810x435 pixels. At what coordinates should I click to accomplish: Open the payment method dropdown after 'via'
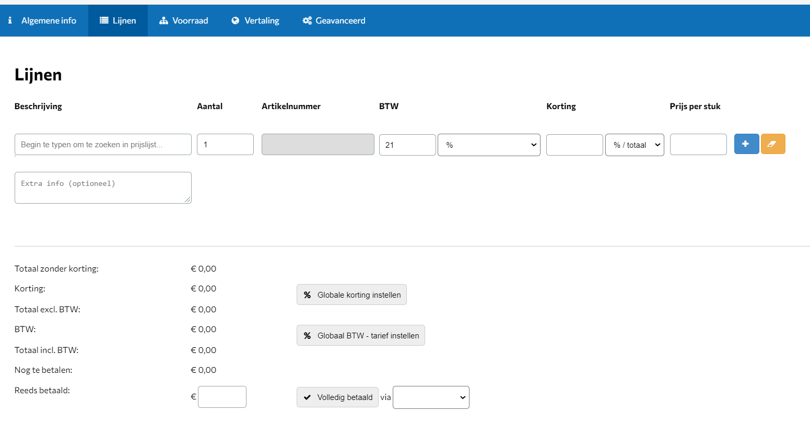point(431,397)
